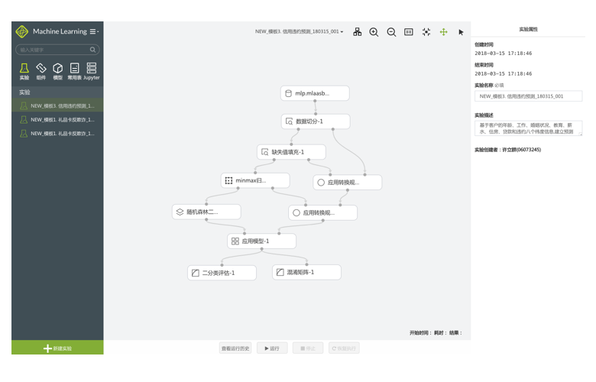Click the actual size 1:1 icon
This screenshot has height=382, width=596.
409,32
